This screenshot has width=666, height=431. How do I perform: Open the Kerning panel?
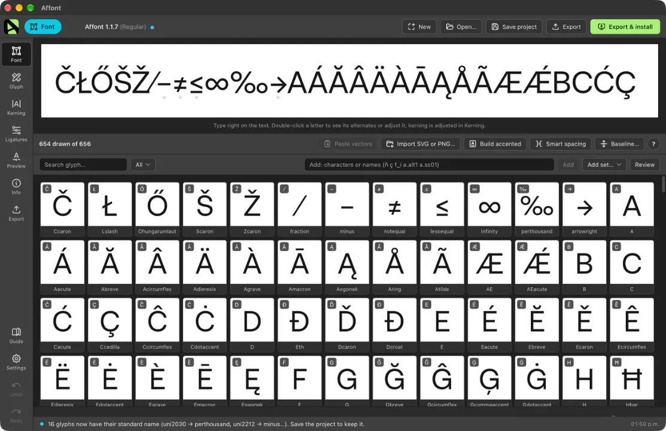[16, 107]
